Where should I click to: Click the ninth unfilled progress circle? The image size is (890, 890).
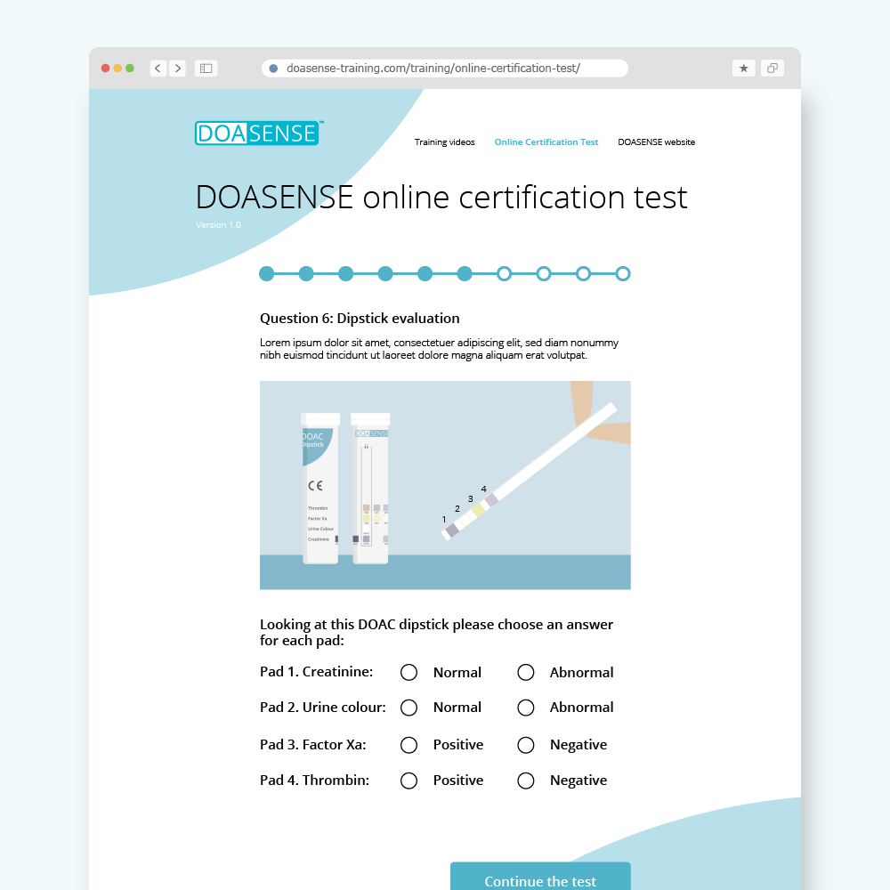[583, 273]
